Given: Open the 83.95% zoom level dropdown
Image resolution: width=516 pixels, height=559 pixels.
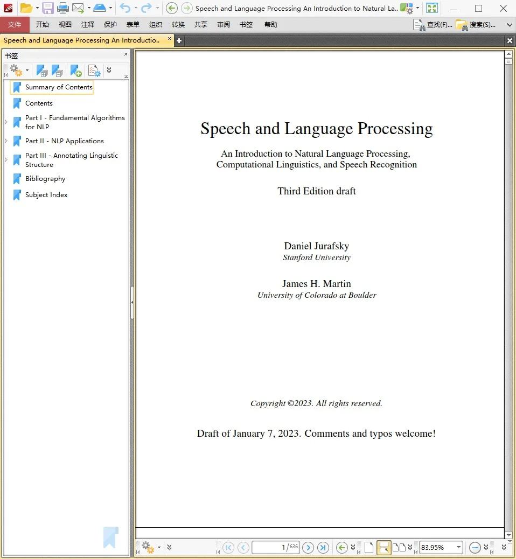Looking at the screenshot, I should pos(458,548).
